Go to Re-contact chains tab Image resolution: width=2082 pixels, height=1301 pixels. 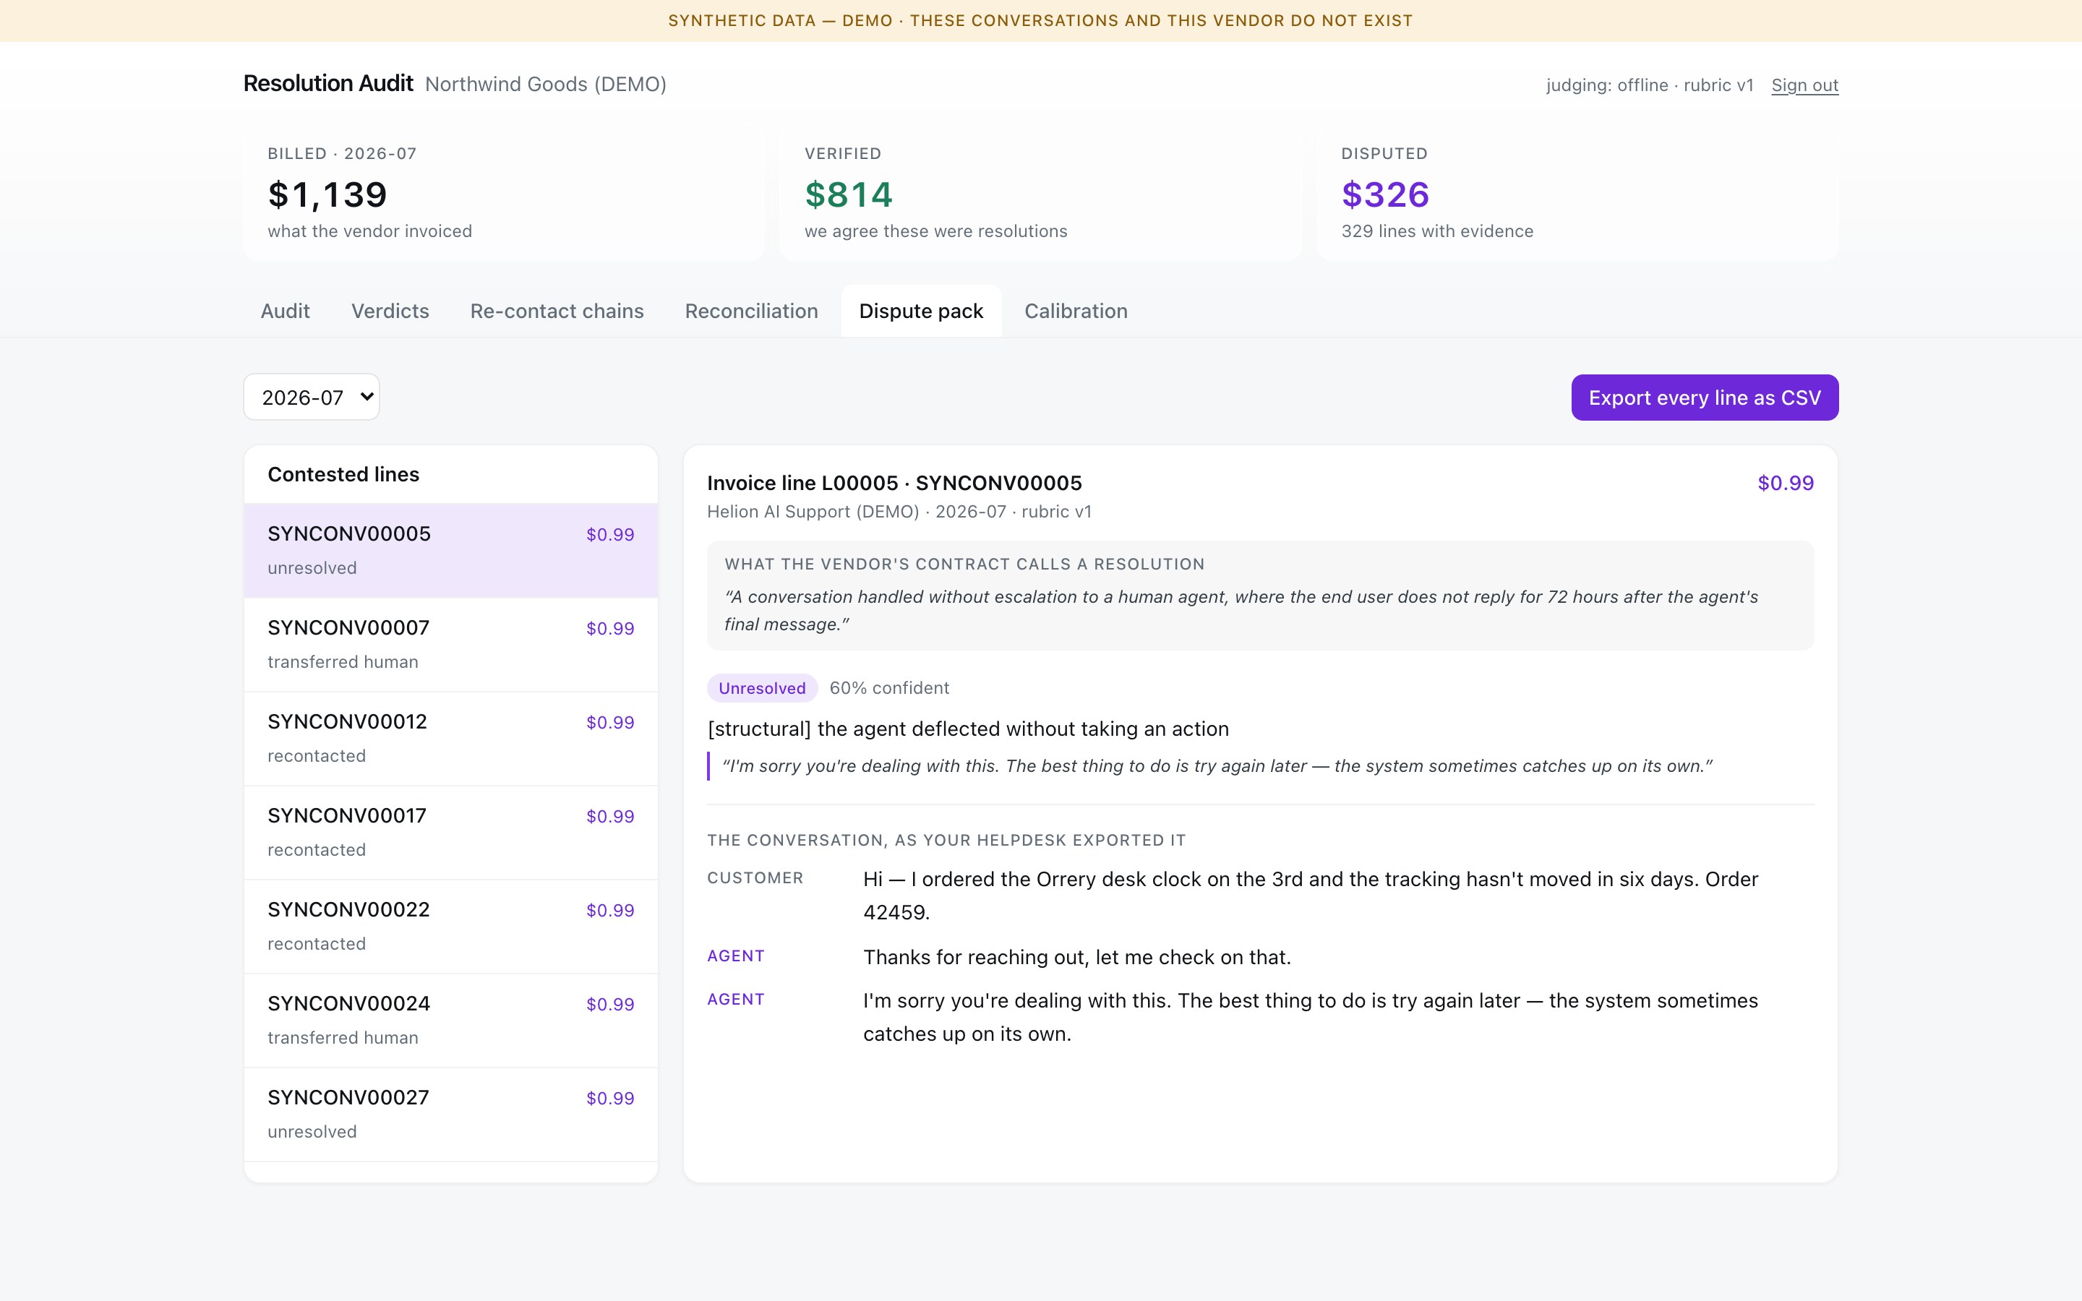(x=557, y=311)
